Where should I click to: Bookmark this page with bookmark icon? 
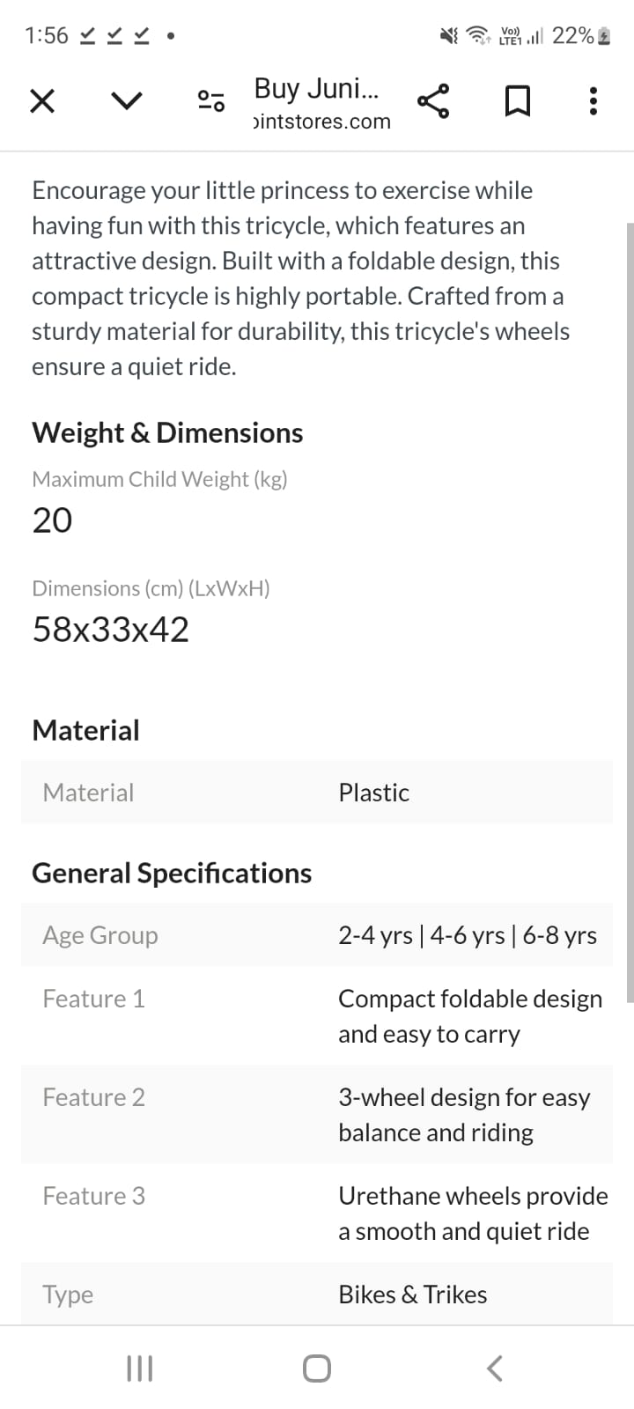[x=517, y=101]
